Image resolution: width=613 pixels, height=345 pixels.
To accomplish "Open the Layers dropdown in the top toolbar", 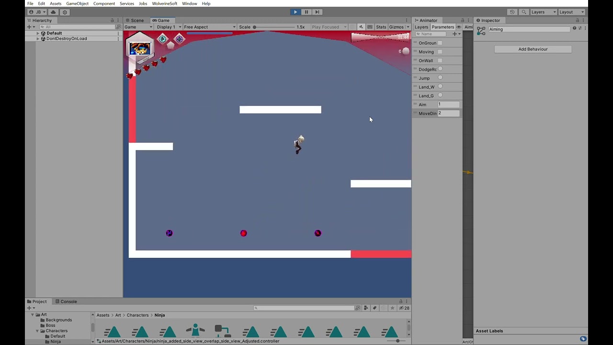I will click(x=544, y=12).
